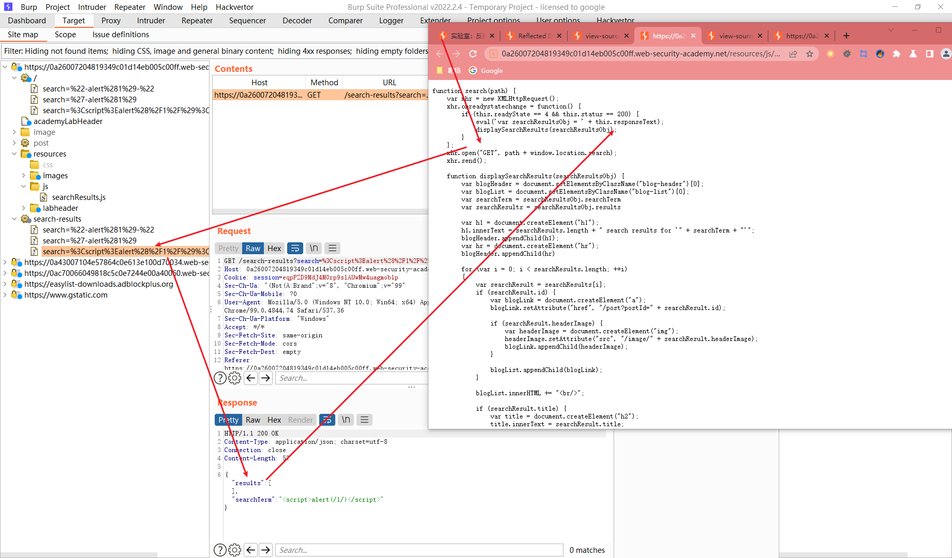Bookmark the page using the star icon
952x558 pixels.
click(x=810, y=53)
